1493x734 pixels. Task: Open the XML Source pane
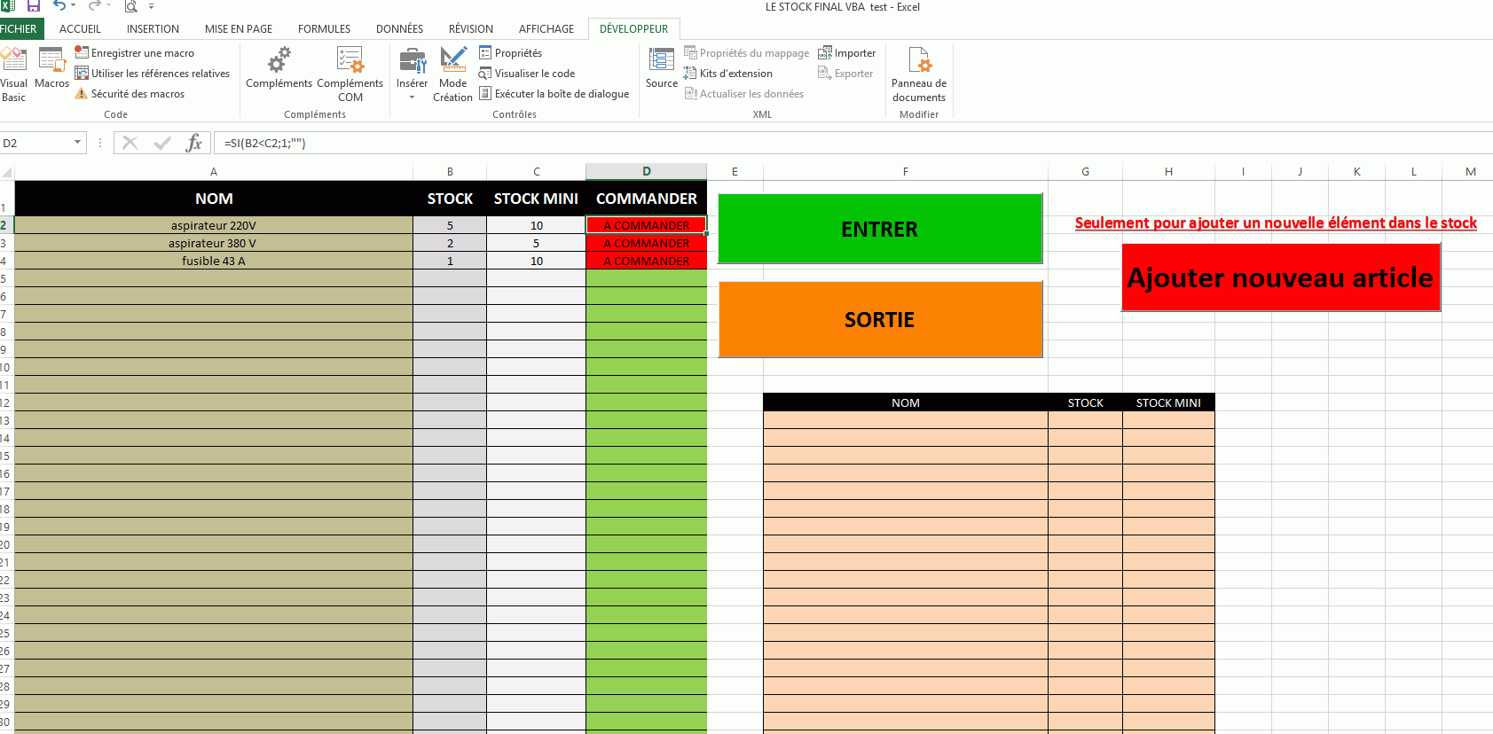(662, 68)
